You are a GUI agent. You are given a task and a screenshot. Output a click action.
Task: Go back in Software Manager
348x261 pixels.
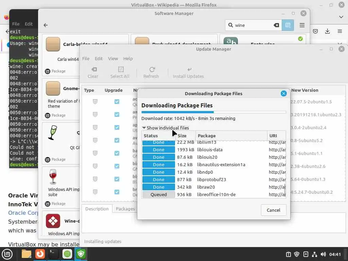point(46,25)
